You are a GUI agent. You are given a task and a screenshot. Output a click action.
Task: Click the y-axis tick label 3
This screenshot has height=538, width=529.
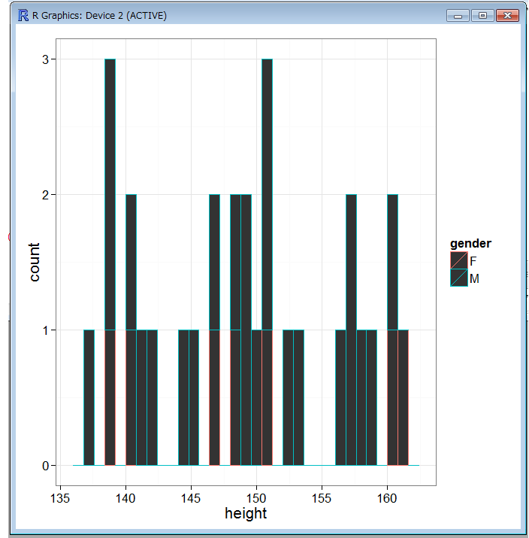tap(45, 59)
